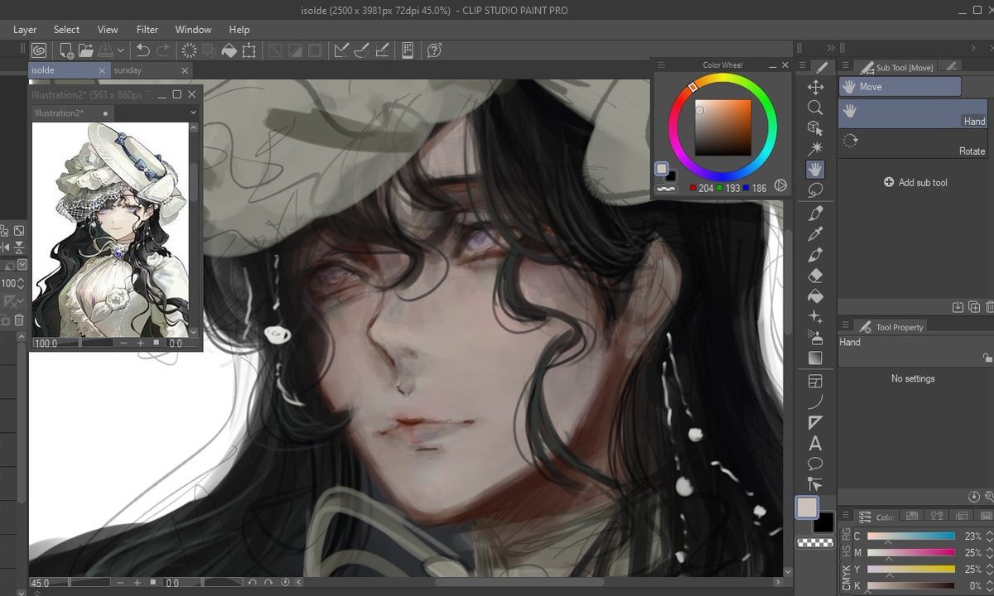The height and width of the screenshot is (596, 994).
Task: Select the Figure curve line tool
Action: [x=815, y=402]
